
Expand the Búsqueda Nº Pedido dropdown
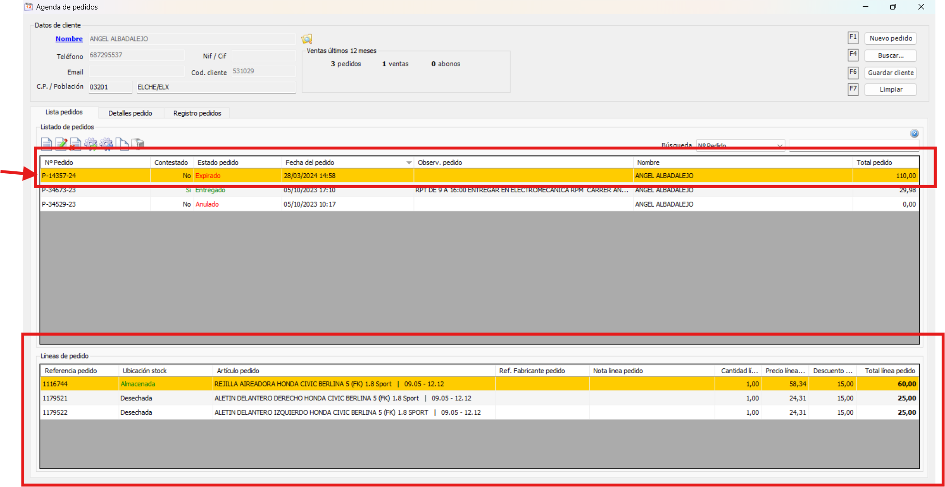pos(779,145)
